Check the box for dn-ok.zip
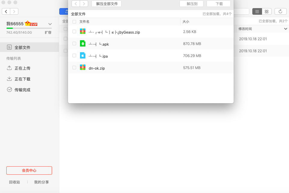Viewport: 289px width, 193px height. pyautogui.click(x=74, y=68)
